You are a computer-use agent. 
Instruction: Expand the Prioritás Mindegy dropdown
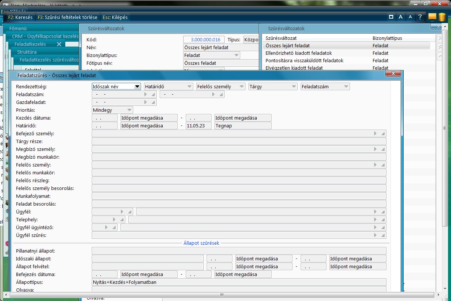(129, 110)
